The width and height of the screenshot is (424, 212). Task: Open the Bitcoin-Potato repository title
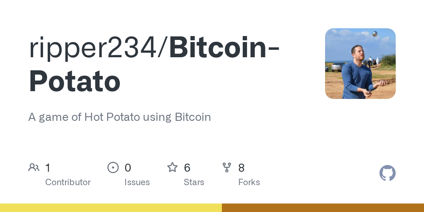154,65
